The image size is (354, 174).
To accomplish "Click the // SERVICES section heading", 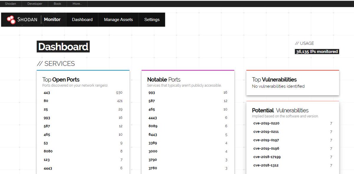I will click(56, 63).
